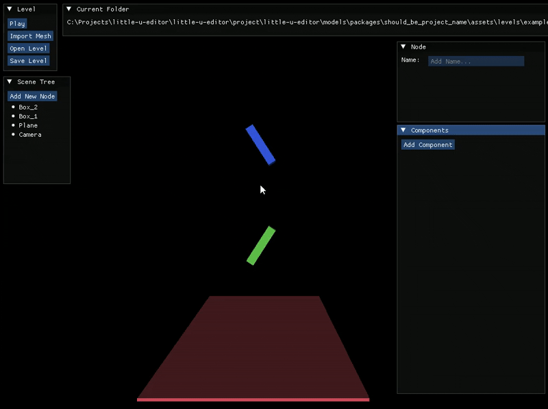Viewport: 548px width, 409px height.
Task: Pick the blue box in the viewport
Action: (x=260, y=144)
